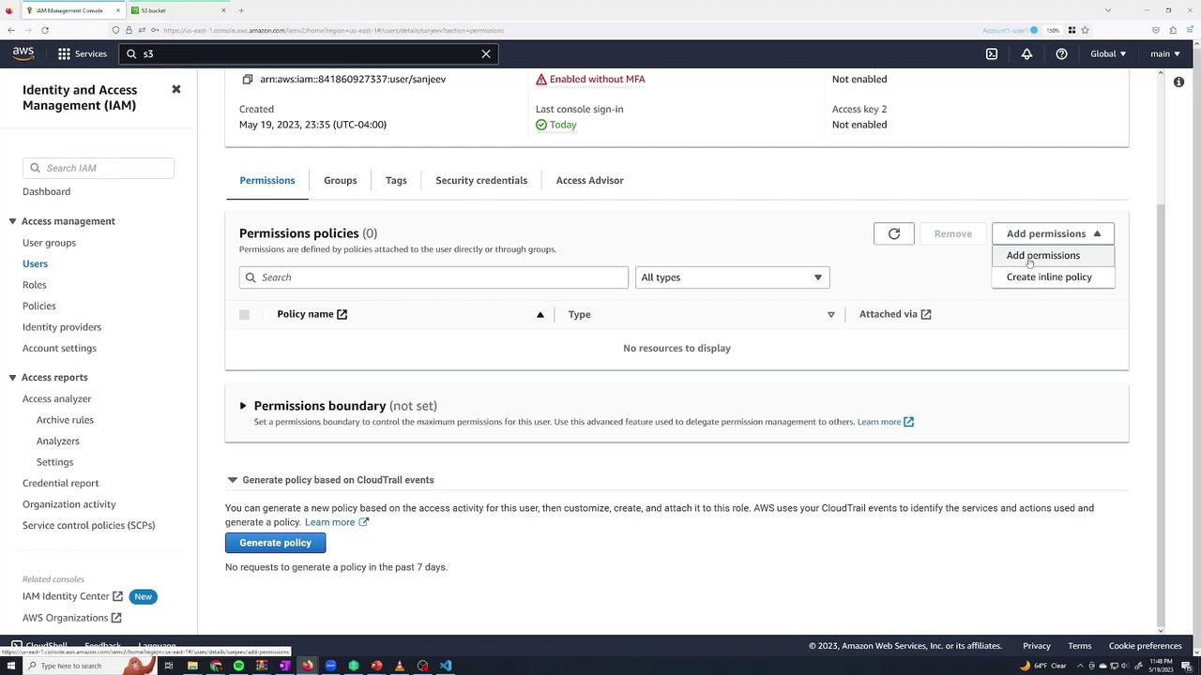
Task: Click the Generate policy button
Action: [x=275, y=543]
